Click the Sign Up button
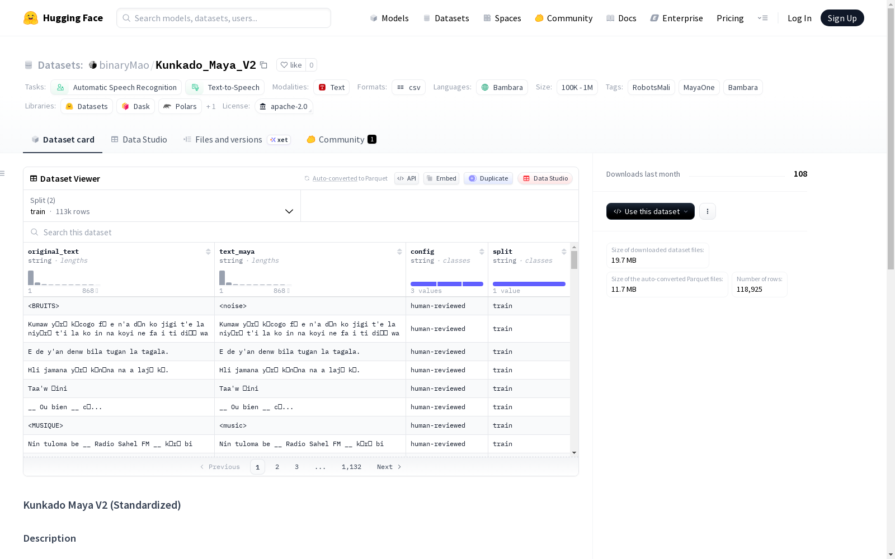 (x=842, y=18)
